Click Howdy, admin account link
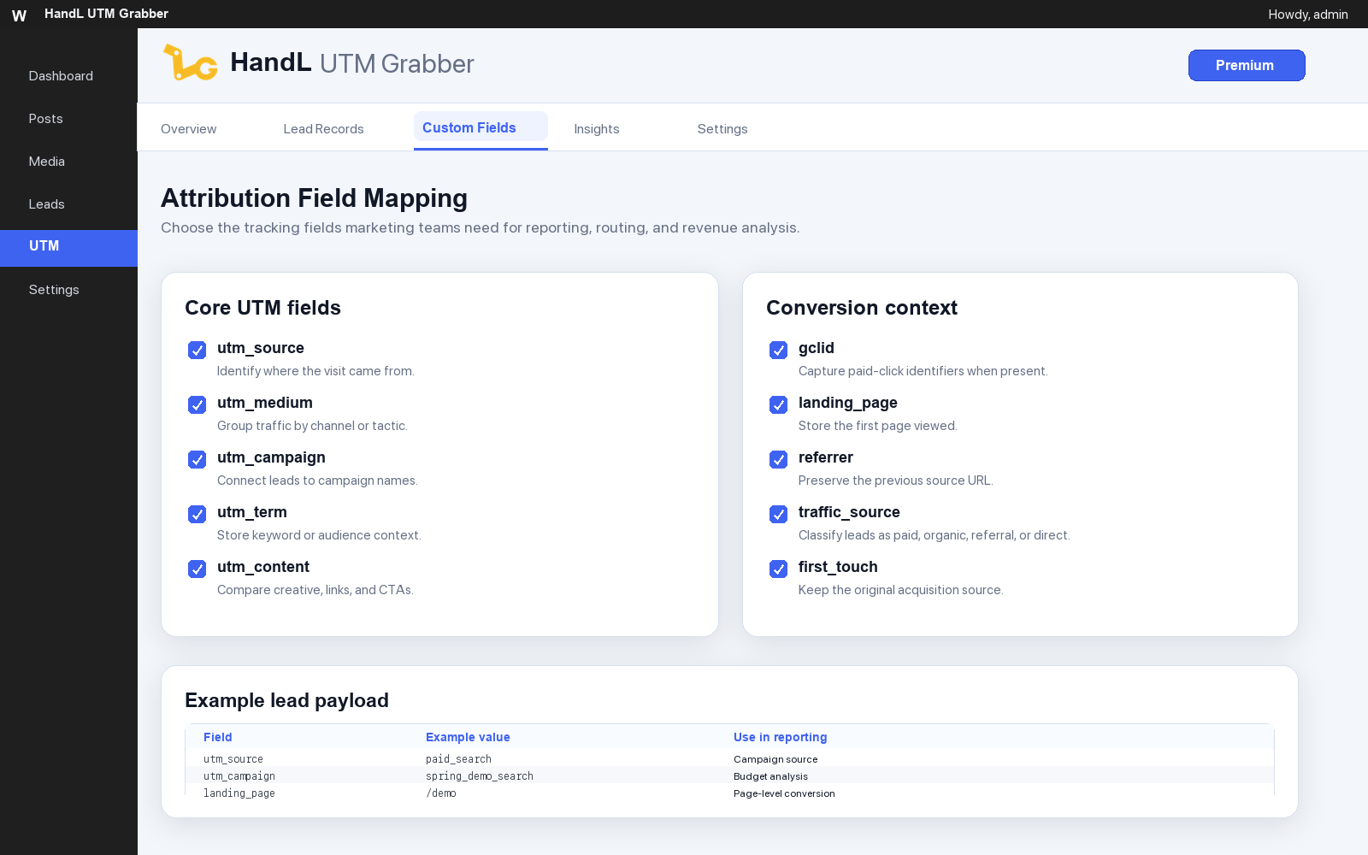1368x855 pixels. tap(1308, 15)
